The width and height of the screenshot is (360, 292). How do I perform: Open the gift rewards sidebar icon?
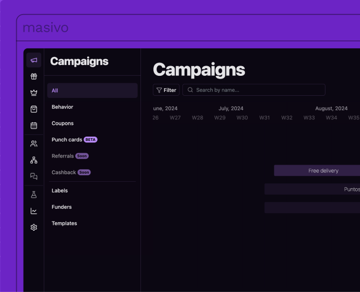click(x=34, y=76)
